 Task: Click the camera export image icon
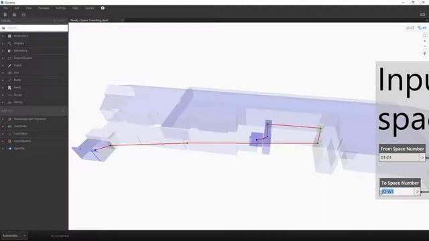click(422, 15)
